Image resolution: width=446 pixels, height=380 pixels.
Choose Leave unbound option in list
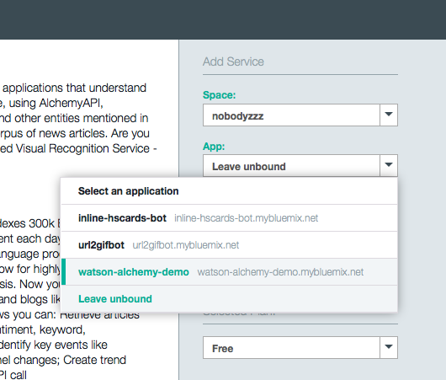click(229, 299)
